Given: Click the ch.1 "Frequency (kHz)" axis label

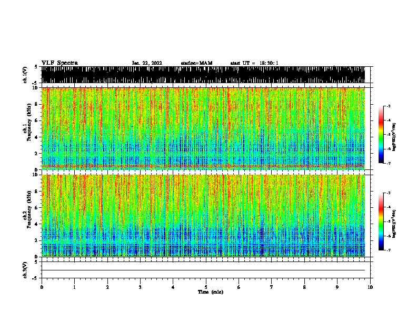Looking at the screenshot, I should (29, 122).
